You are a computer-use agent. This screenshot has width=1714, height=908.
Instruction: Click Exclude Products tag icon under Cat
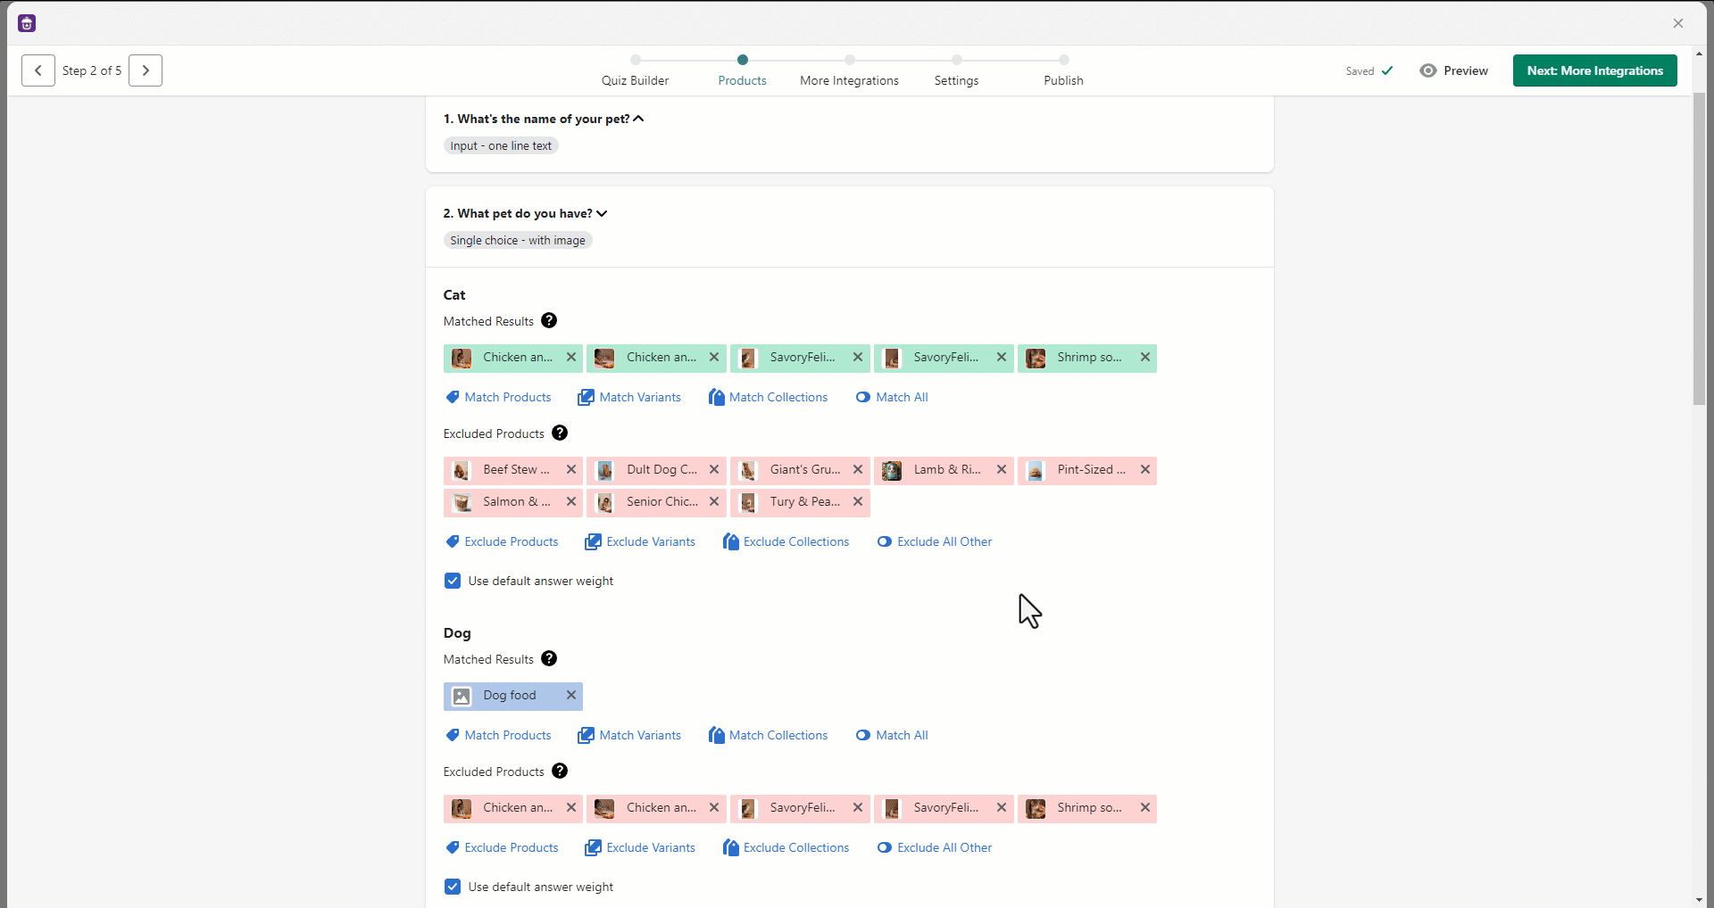(x=453, y=541)
